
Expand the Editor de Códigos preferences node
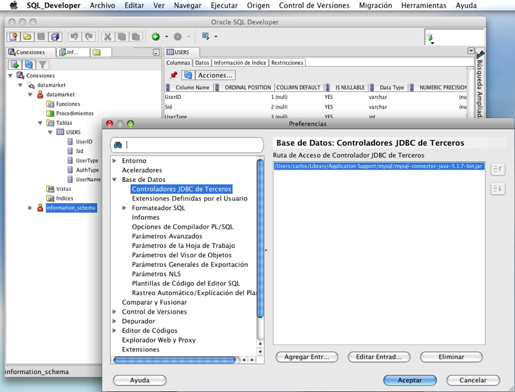[115, 331]
